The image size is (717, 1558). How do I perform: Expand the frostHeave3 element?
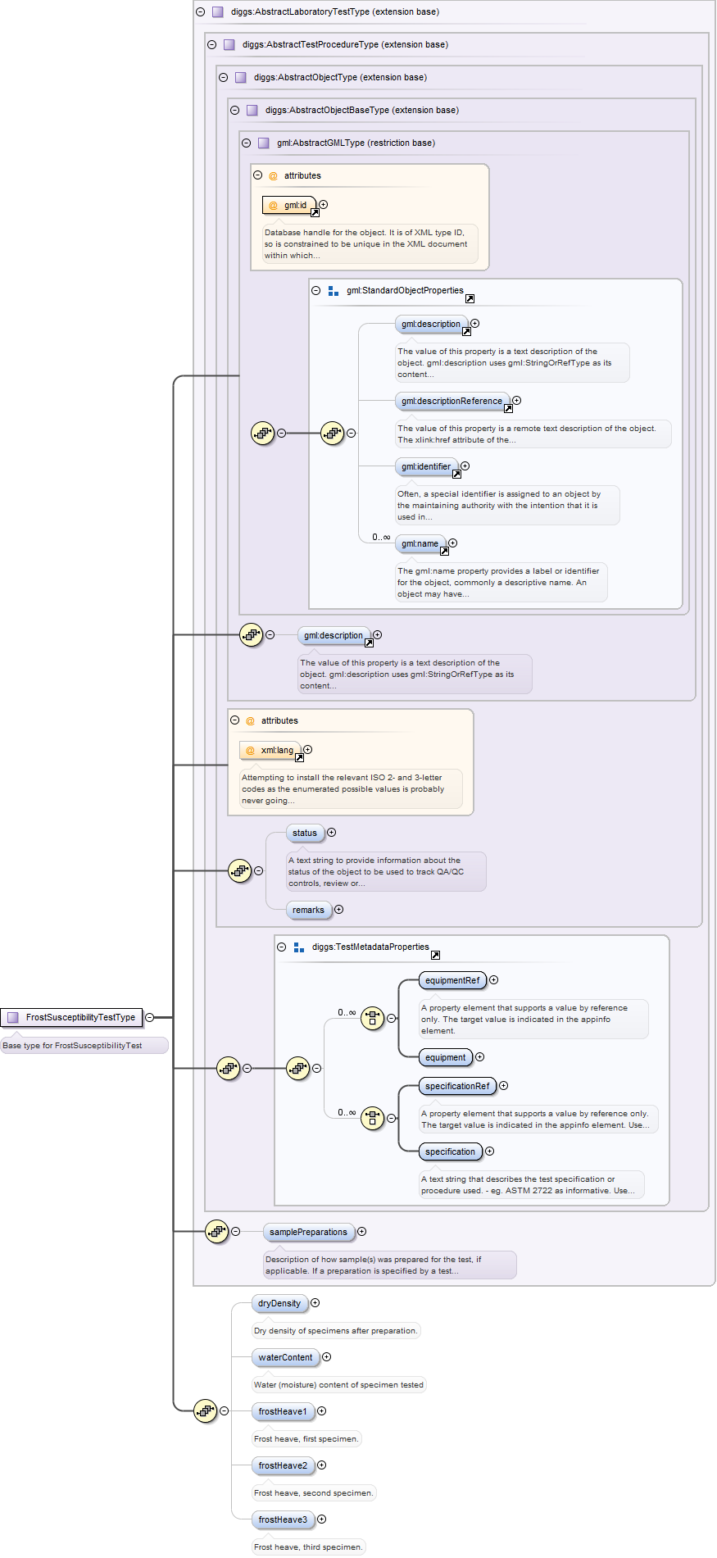tap(321, 1519)
